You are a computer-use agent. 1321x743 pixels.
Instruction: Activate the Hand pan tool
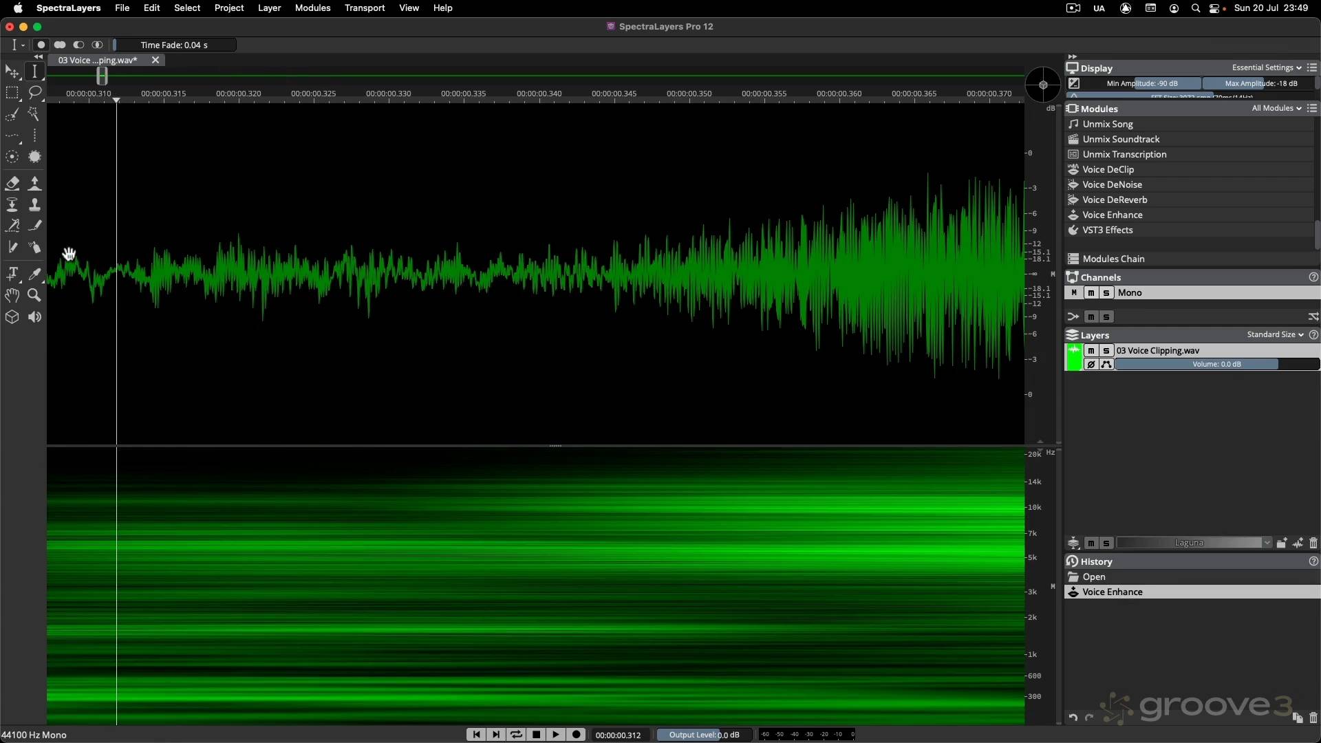click(x=12, y=295)
